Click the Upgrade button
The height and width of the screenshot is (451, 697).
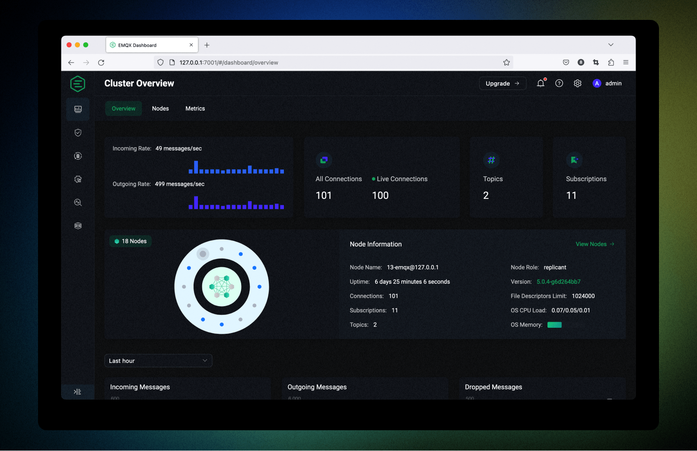(x=503, y=83)
